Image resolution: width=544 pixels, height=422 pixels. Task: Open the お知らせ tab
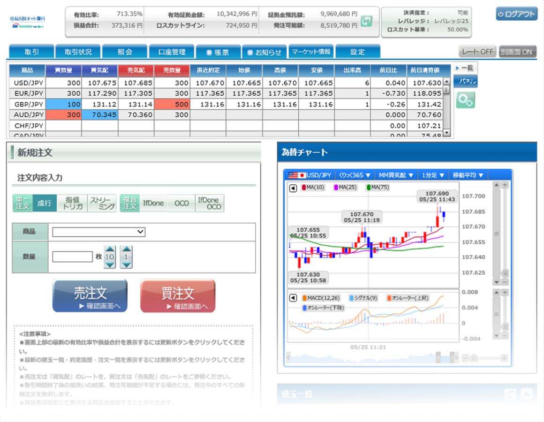(x=264, y=52)
